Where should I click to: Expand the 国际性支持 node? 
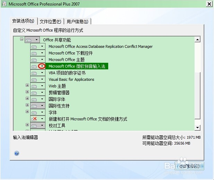tap(27, 105)
